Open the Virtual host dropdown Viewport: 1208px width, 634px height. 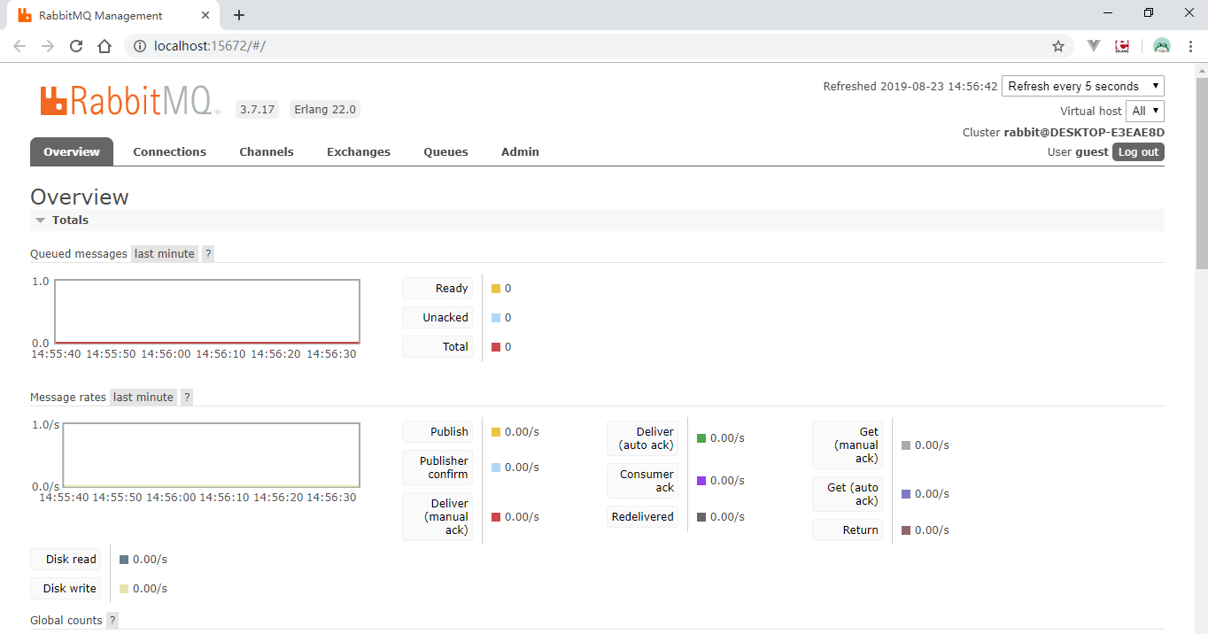tap(1144, 111)
